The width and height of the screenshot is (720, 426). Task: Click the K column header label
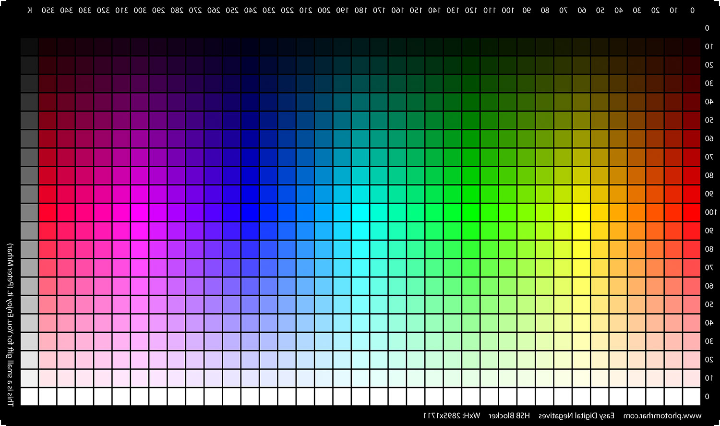click(30, 10)
